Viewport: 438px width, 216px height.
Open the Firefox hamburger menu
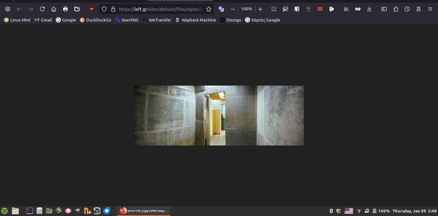click(430, 9)
